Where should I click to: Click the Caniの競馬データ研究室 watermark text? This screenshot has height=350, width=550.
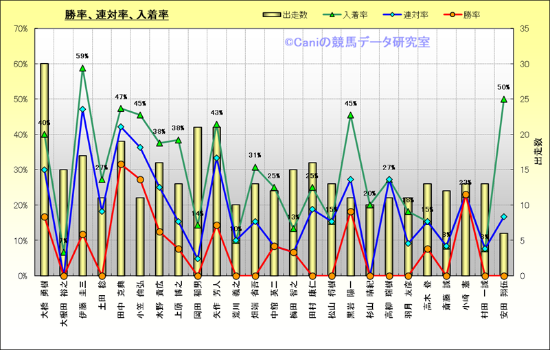[x=357, y=43]
